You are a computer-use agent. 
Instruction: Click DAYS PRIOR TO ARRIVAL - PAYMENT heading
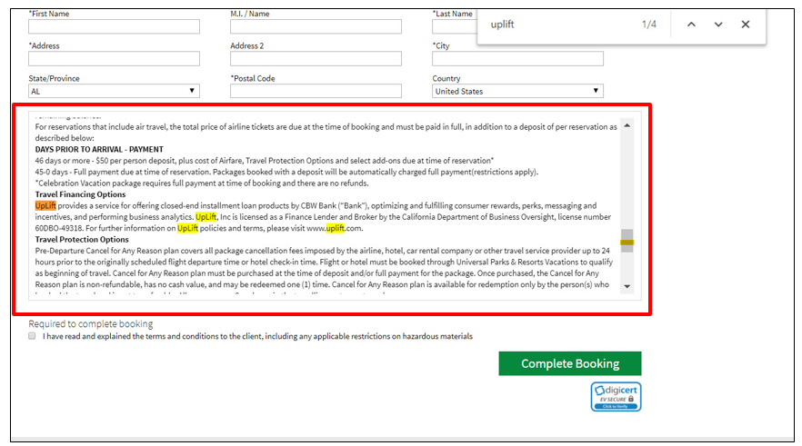coord(99,149)
